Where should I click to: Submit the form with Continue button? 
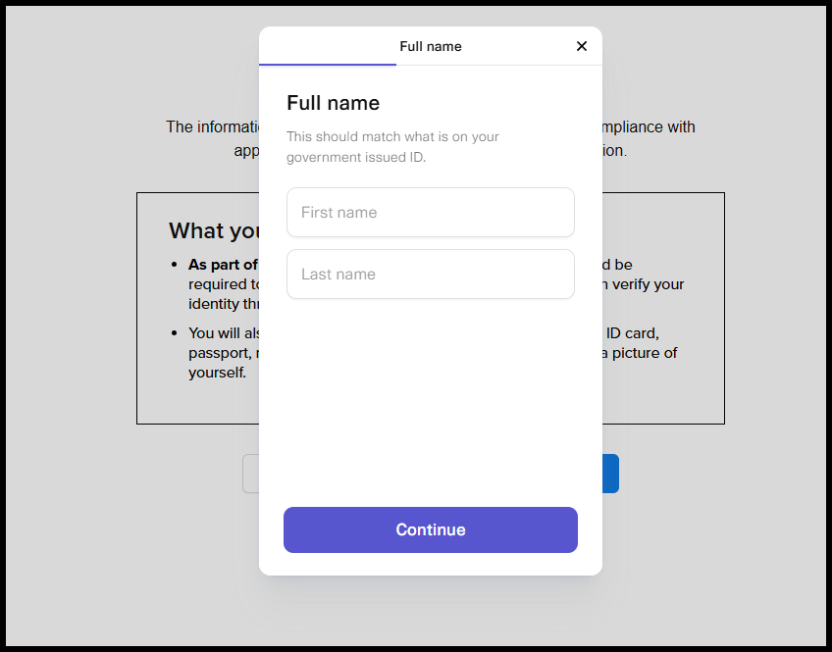(x=431, y=529)
